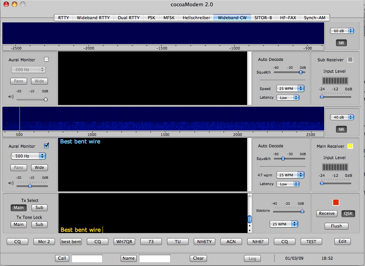The height and width of the screenshot is (266, 365).
Task: Select the Wideband CW tab
Action: (232, 18)
